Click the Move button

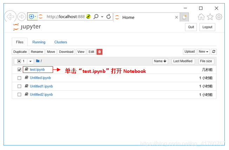[51, 52]
